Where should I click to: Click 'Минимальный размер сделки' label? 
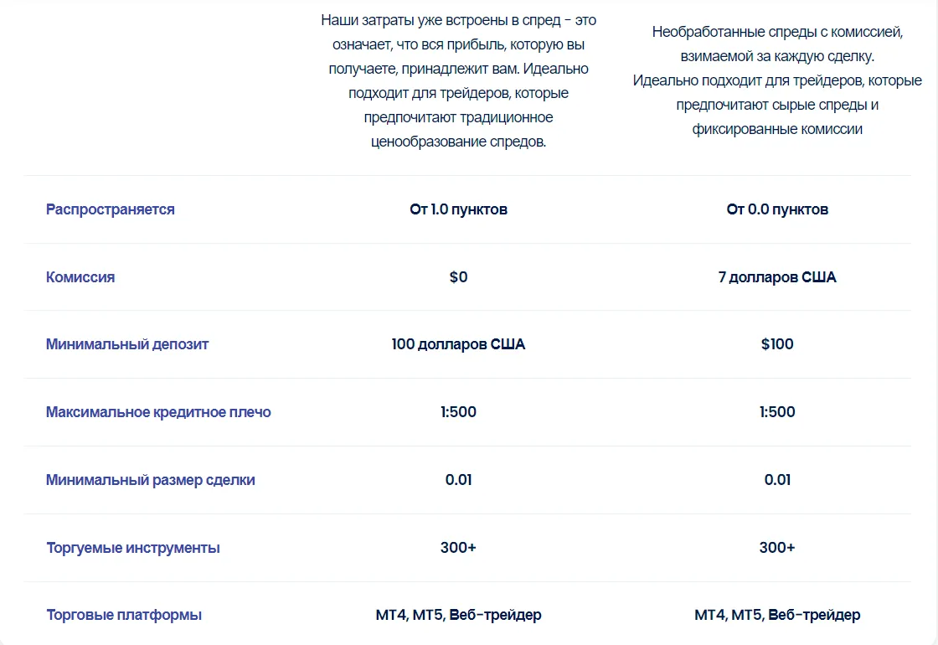[151, 480]
